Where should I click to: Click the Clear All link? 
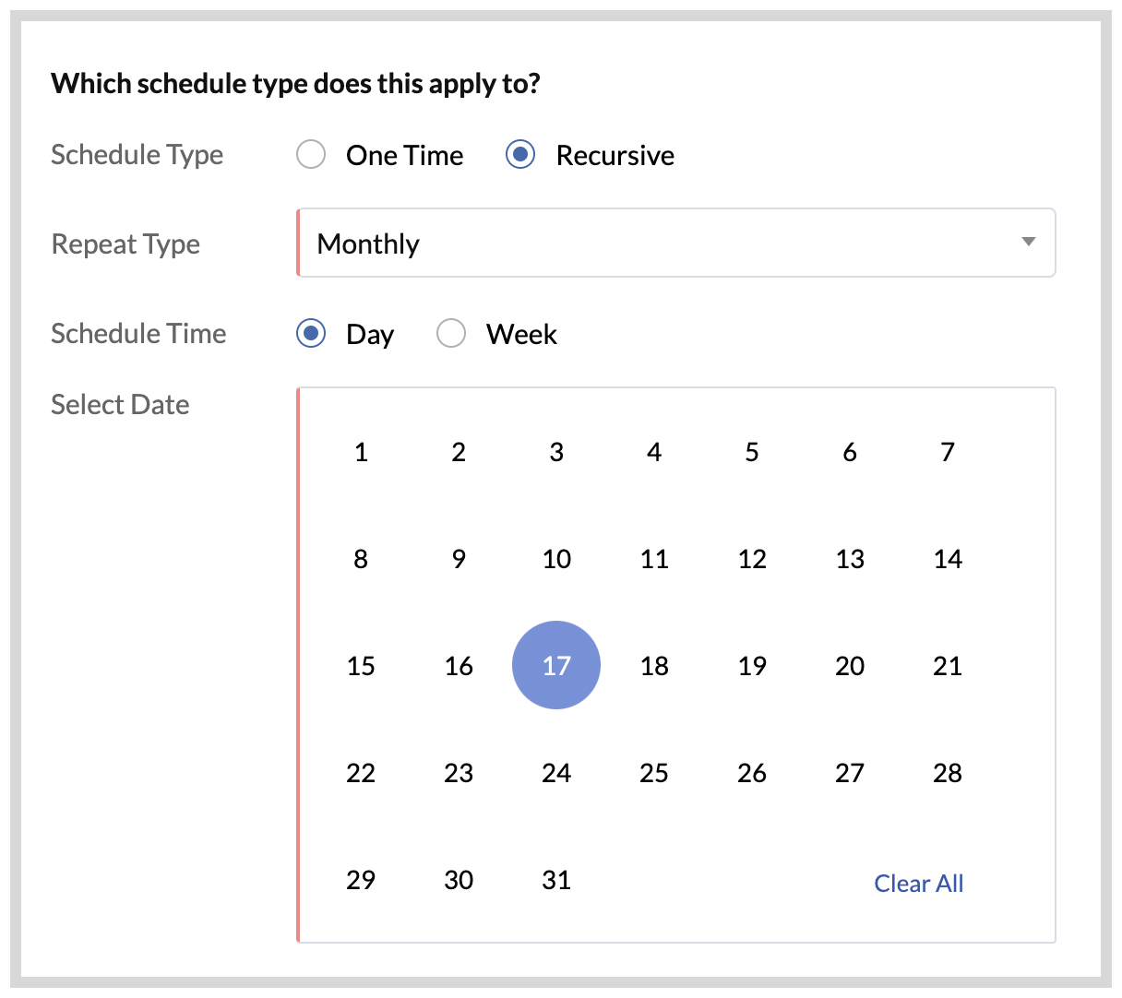coord(918,884)
